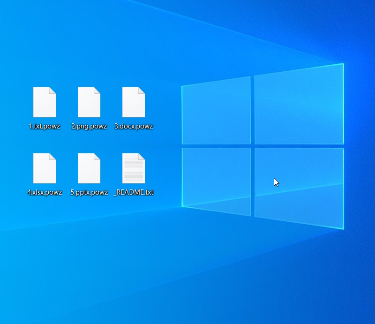375x324 pixels.
Task: Click the "4.xlsx.powz" filename label
Action: coord(45,192)
